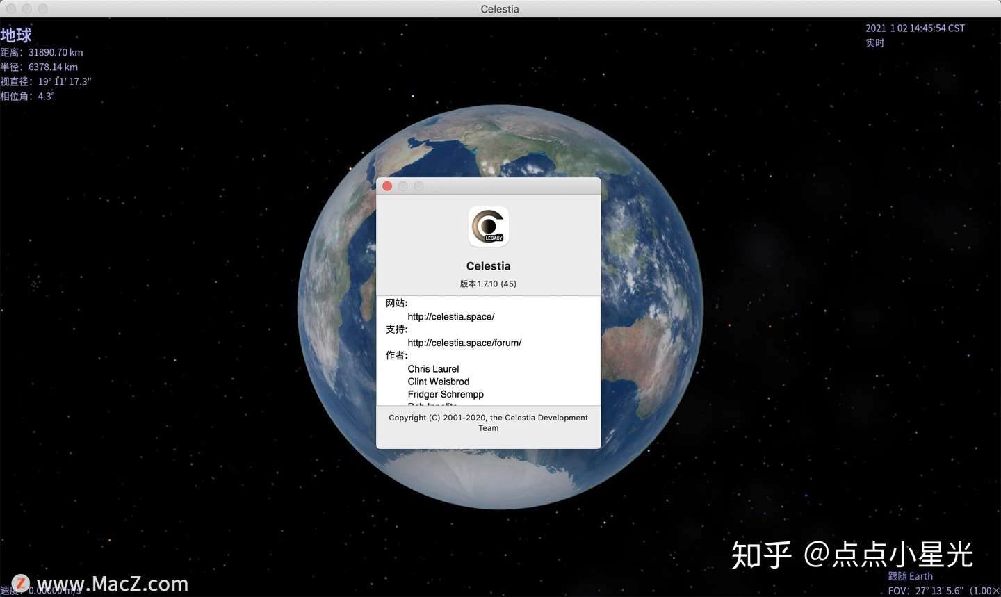Click the Celestia window title bar
The height and width of the screenshot is (597, 1001).
point(500,9)
